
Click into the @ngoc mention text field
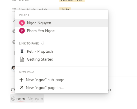(27, 99)
